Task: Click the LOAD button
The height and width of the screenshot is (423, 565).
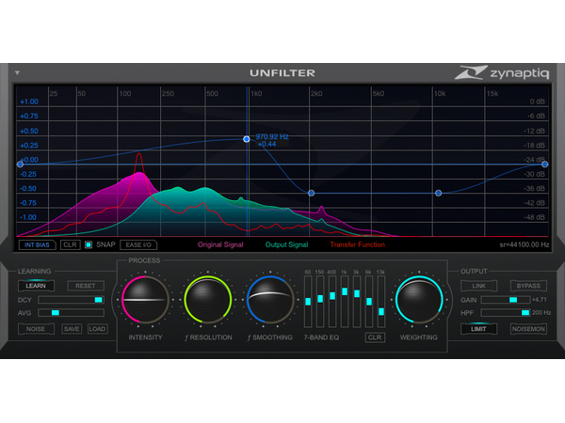Action: (97, 329)
